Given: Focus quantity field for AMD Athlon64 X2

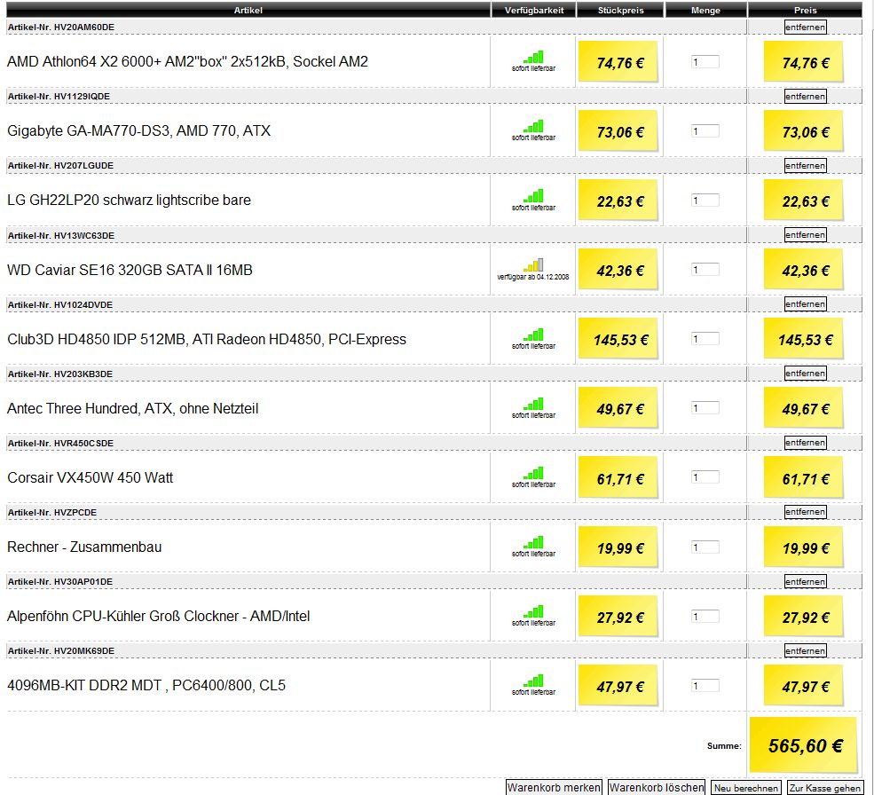Looking at the screenshot, I should point(705,62).
